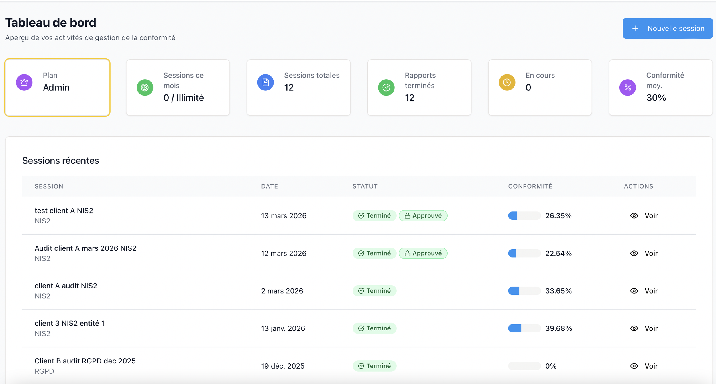This screenshot has width=716, height=384.
Task: Click the Date column header
Action: pyautogui.click(x=270, y=186)
